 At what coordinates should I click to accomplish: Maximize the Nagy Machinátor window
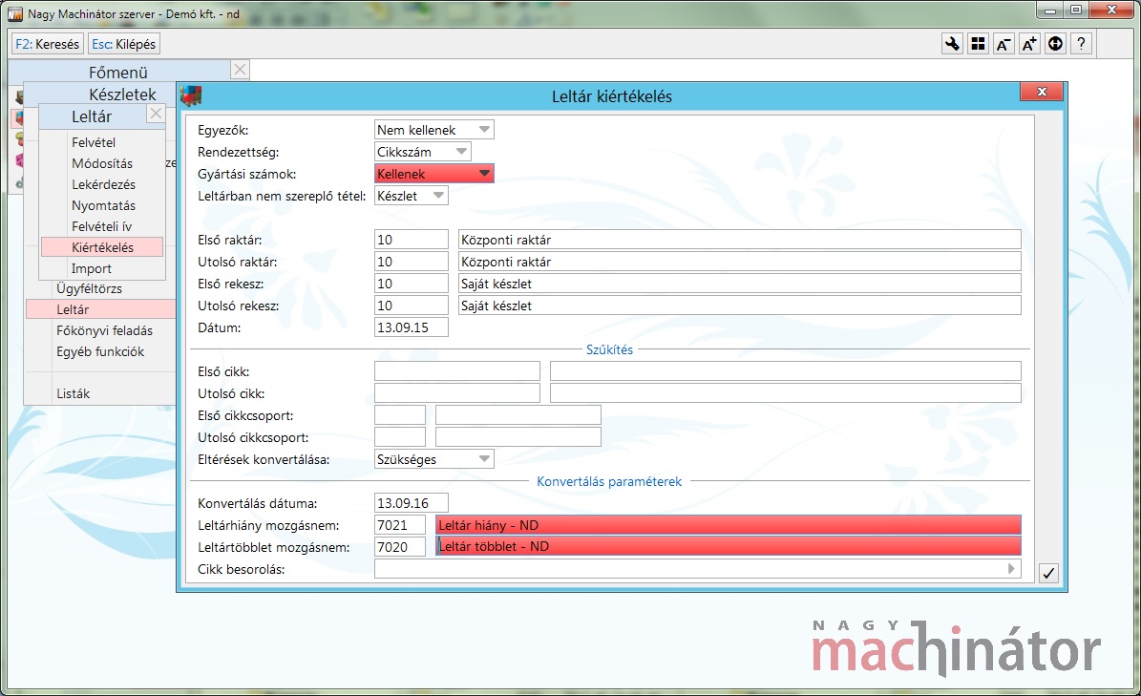pos(1075,11)
